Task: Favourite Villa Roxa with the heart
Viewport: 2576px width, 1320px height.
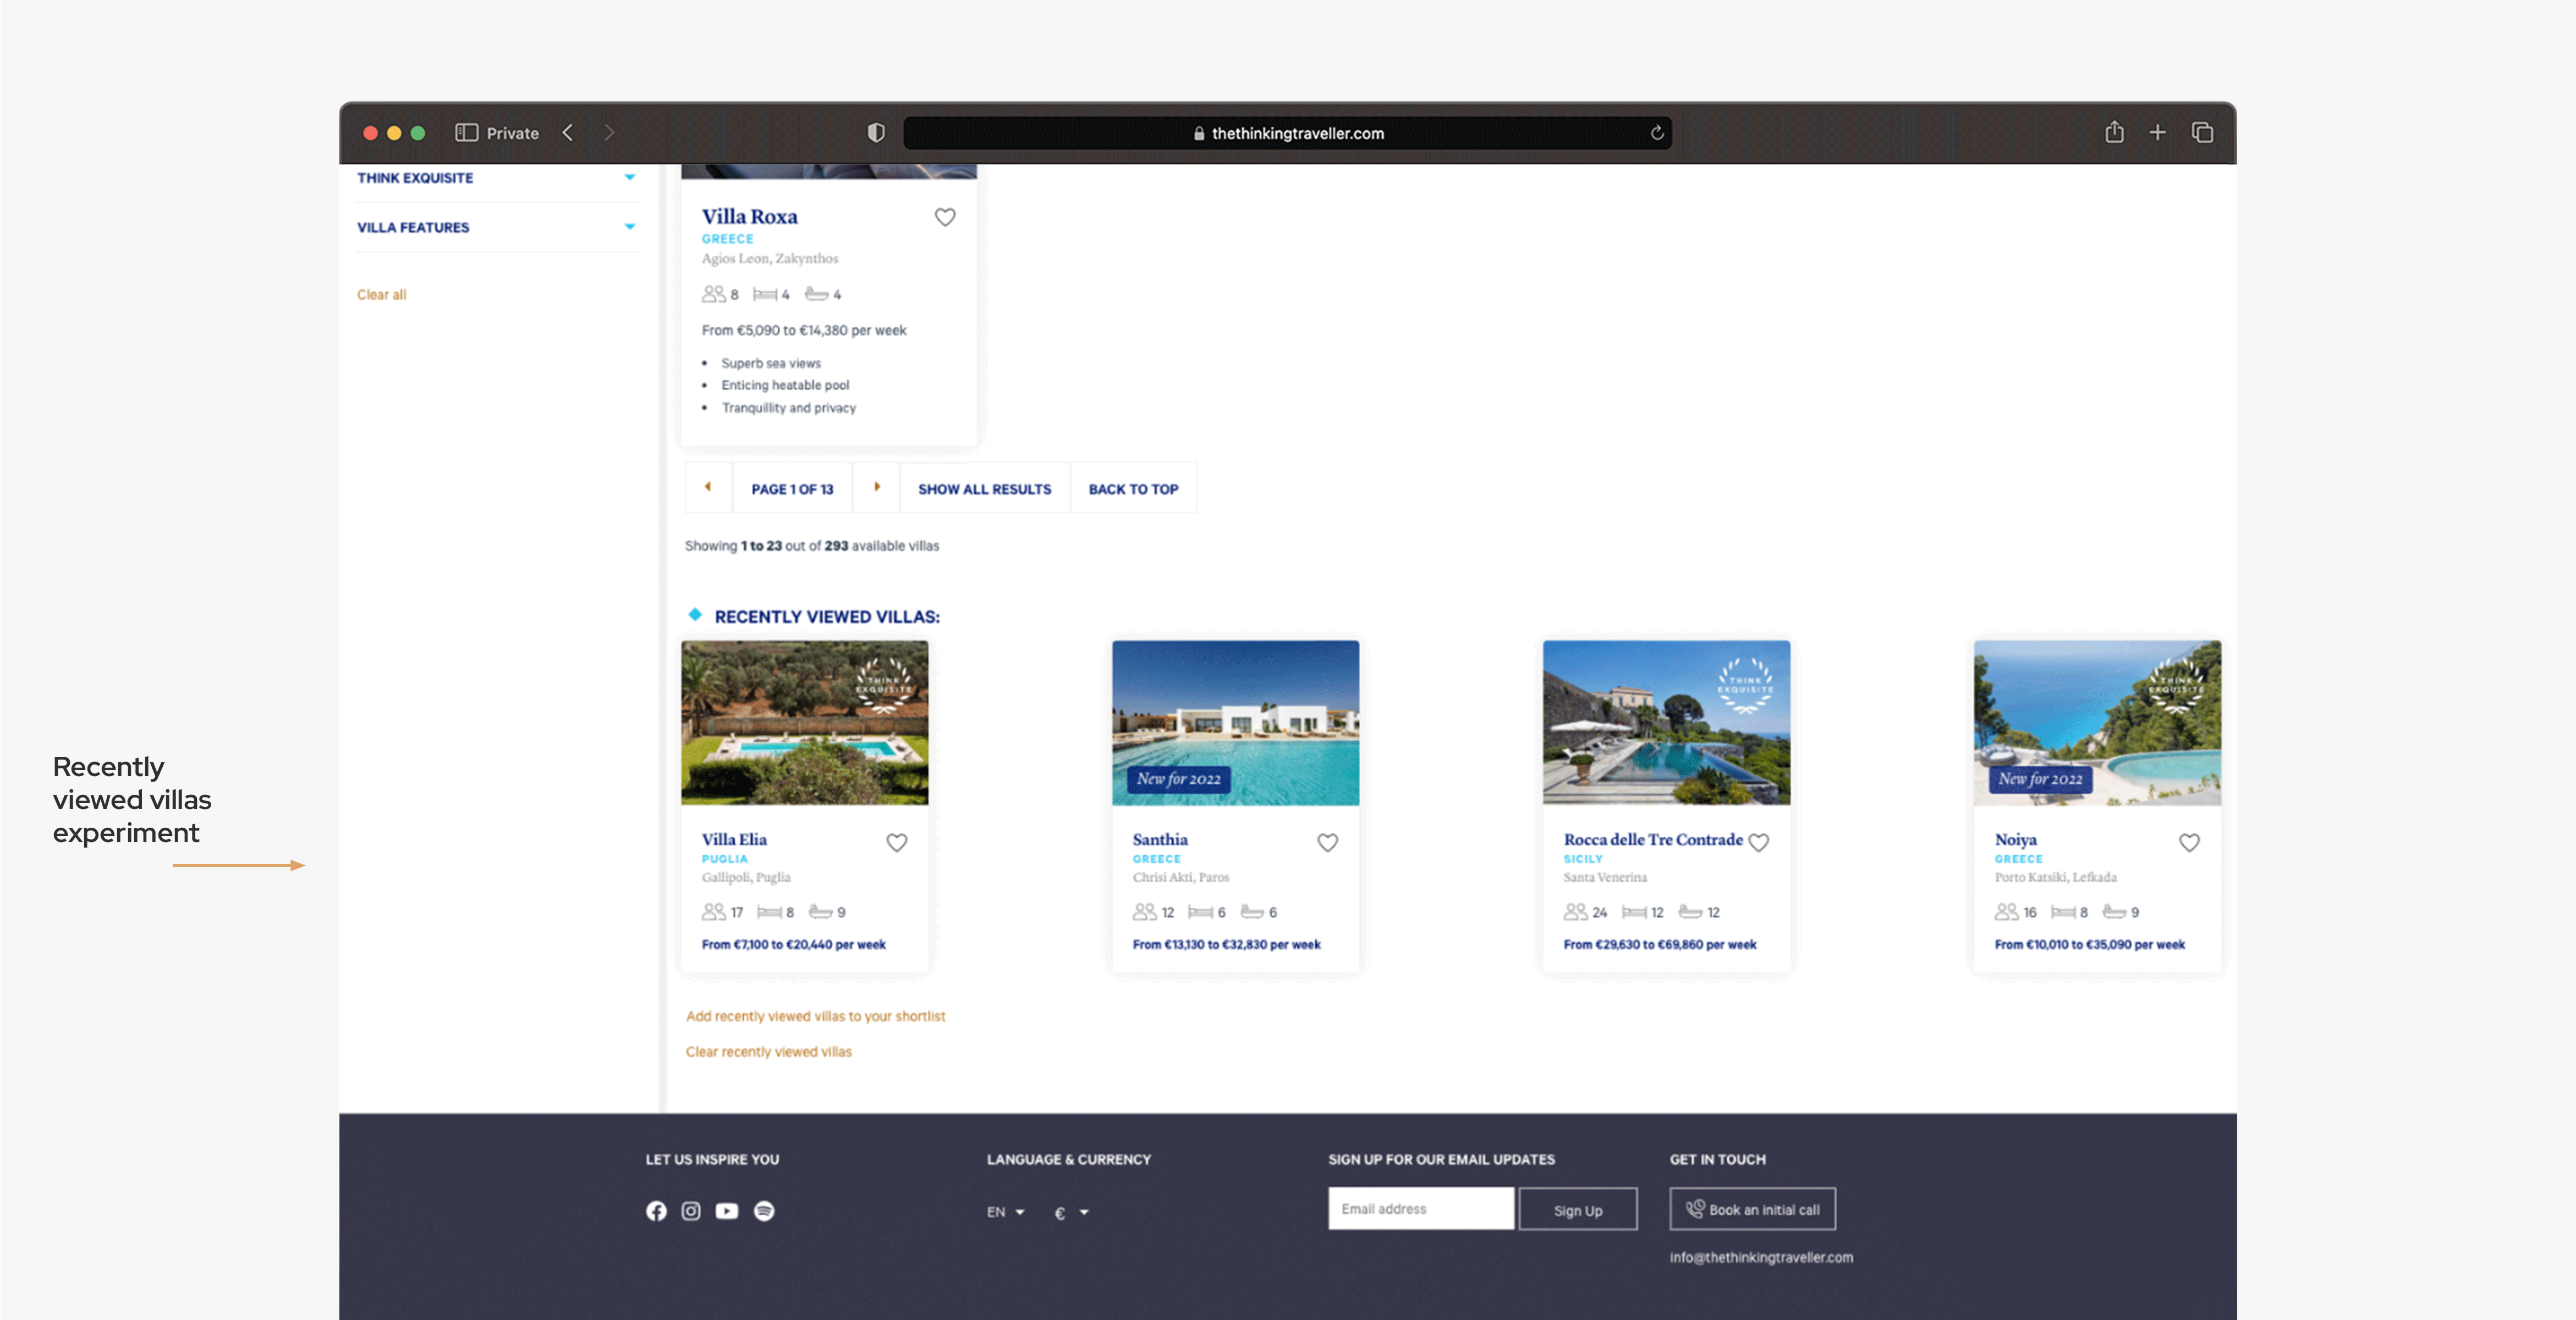Action: [x=945, y=217]
